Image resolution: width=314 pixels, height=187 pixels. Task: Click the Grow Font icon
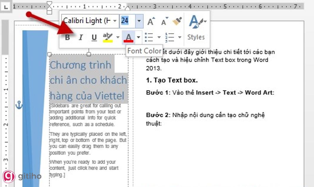[x=150, y=21]
